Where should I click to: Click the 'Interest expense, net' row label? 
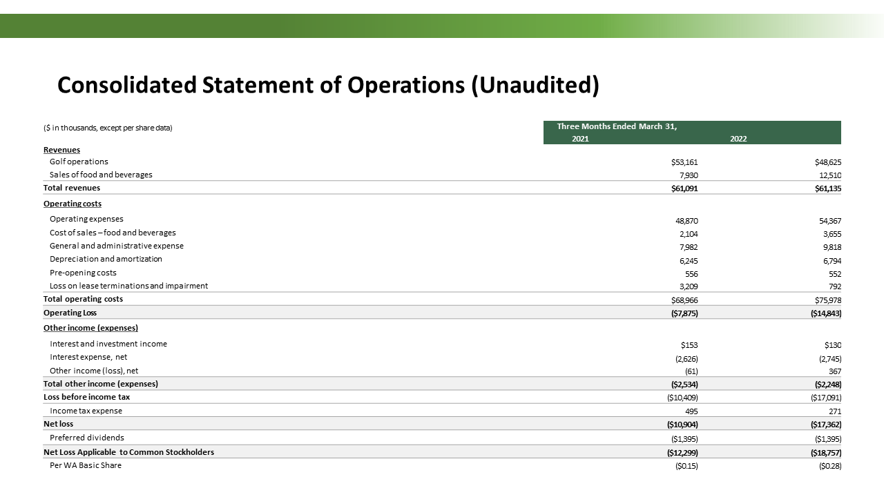click(x=88, y=357)
